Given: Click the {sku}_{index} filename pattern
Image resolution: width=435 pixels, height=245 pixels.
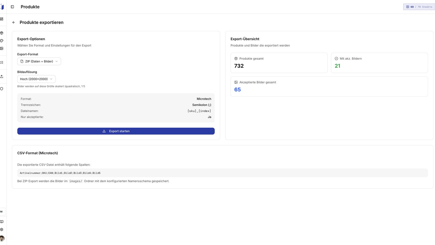Looking at the screenshot, I should click(199, 111).
